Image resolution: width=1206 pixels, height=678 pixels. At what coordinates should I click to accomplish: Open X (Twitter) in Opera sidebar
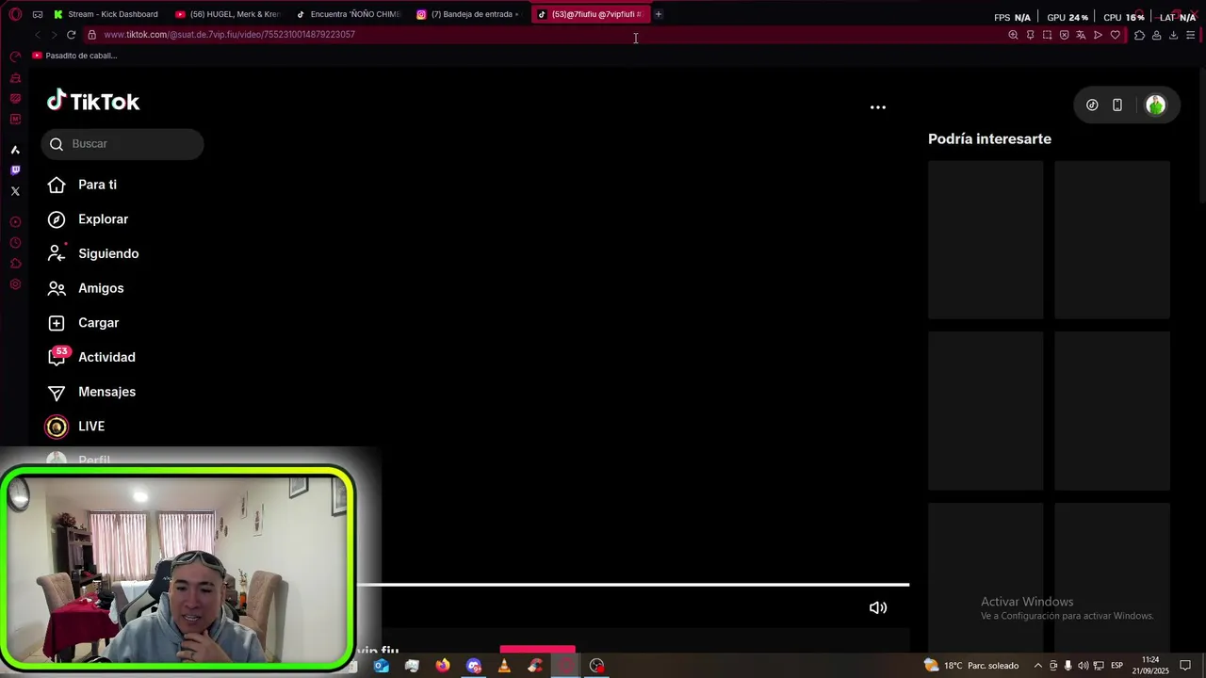[x=15, y=191]
